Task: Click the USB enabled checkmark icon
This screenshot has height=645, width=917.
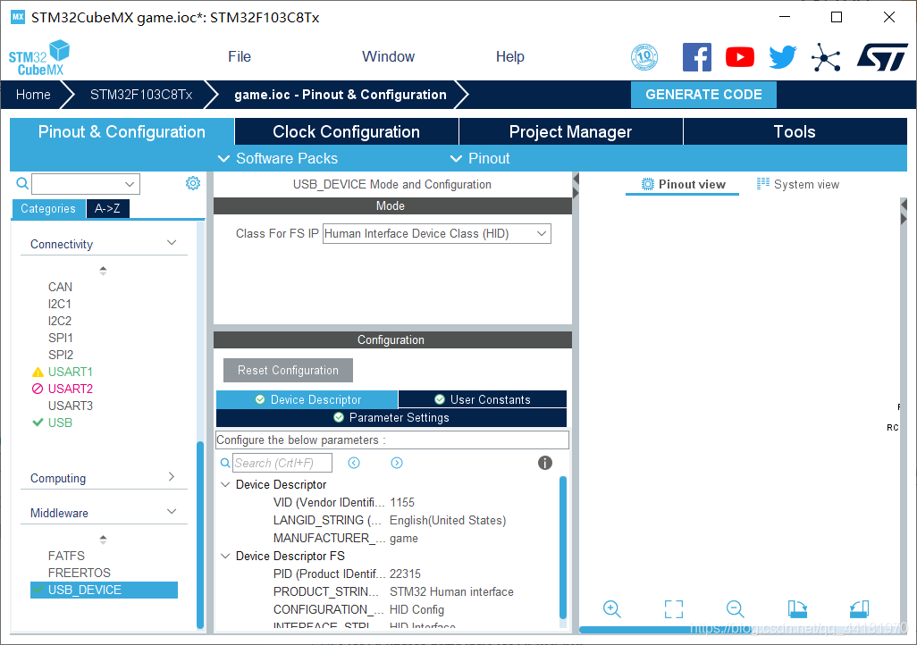Action: (38, 423)
